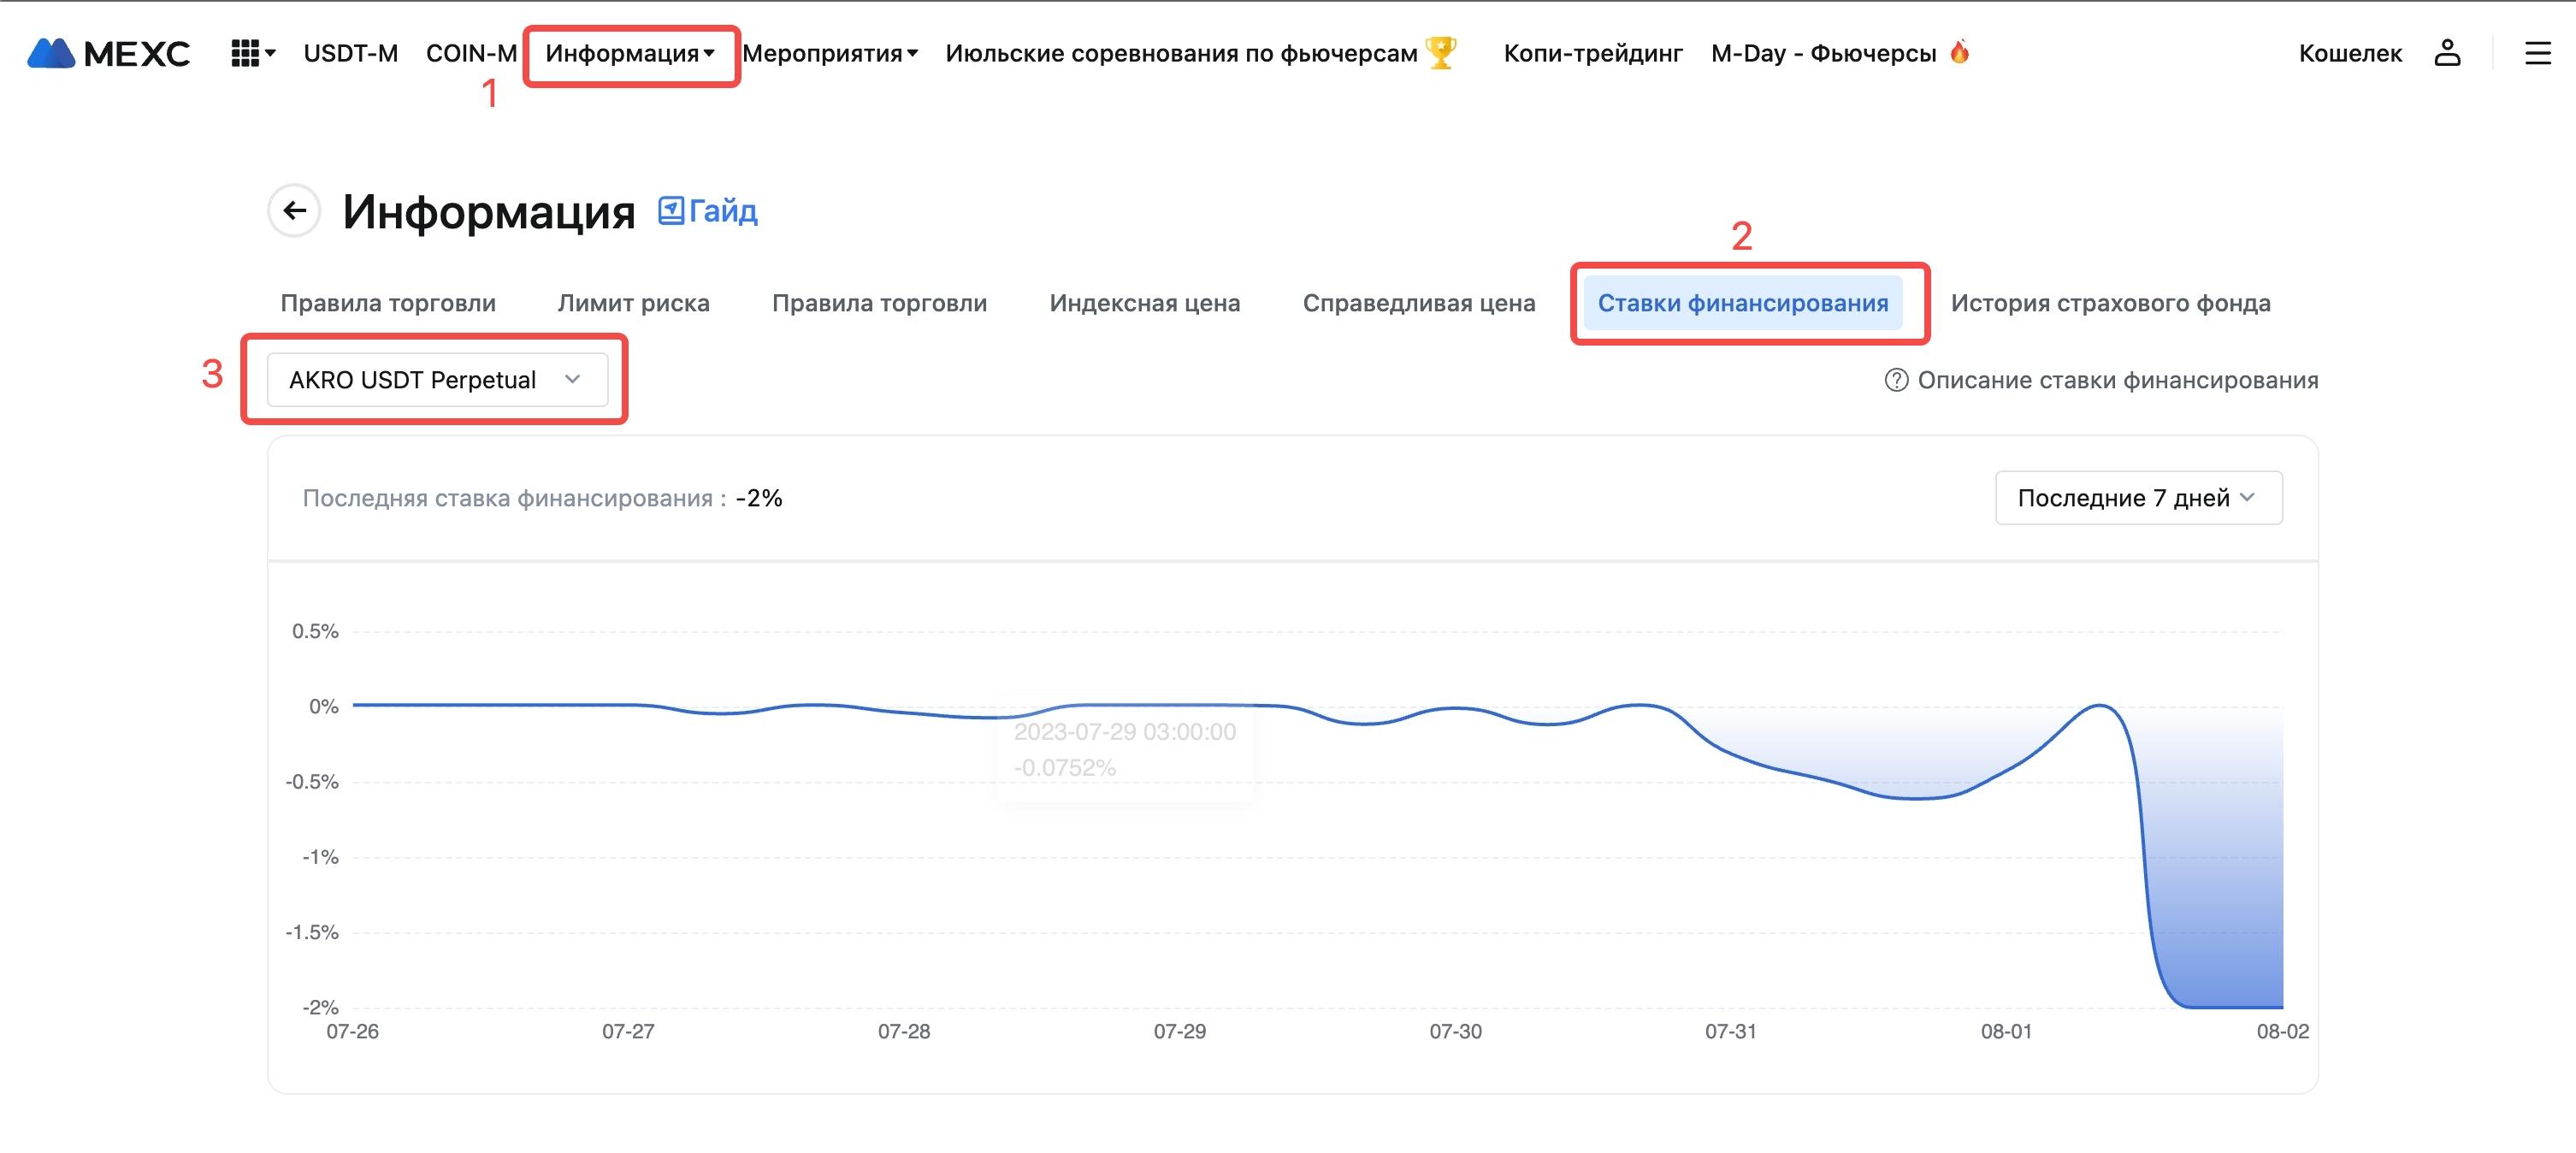This screenshot has height=1153, width=2576.
Task: Select the Индексная цена tab
Action: (1144, 303)
